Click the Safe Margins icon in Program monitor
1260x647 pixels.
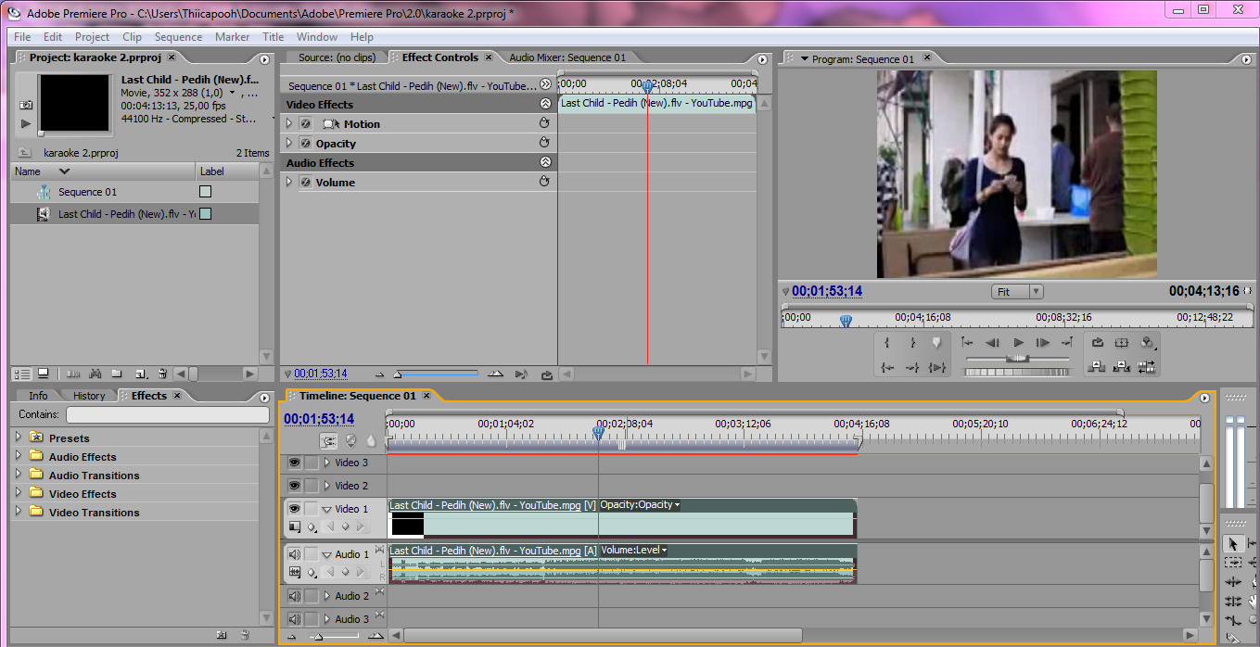(x=1123, y=343)
